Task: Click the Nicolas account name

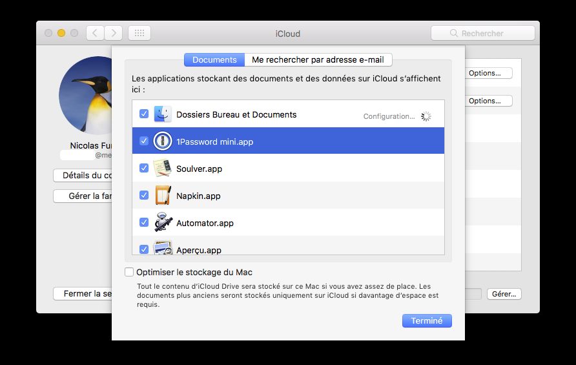Action: (x=91, y=145)
